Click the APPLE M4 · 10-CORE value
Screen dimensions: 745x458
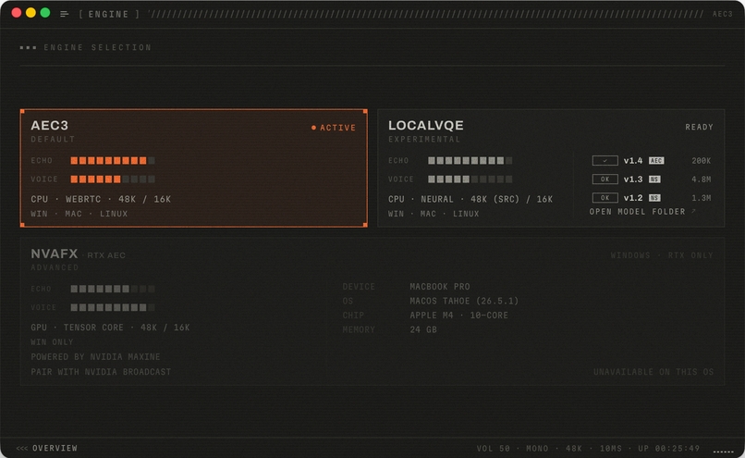click(x=459, y=316)
